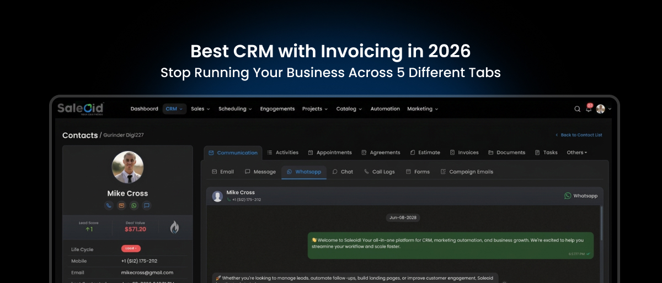
Task: Click the WhatsApp logo in conversation header
Action: pyautogui.click(x=568, y=195)
